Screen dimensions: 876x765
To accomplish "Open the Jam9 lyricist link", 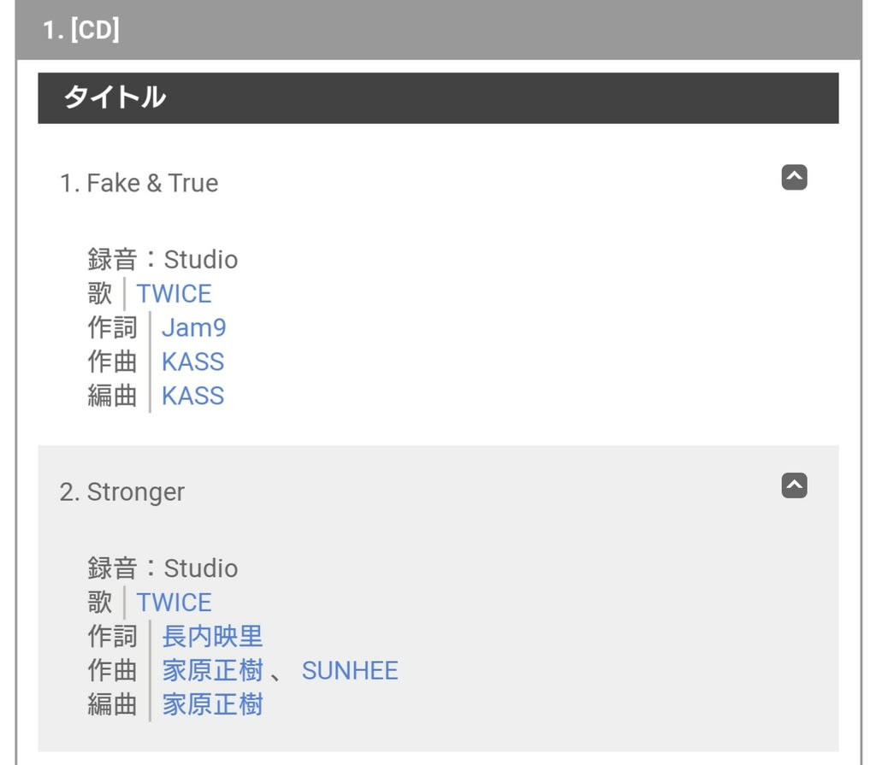I will [x=193, y=327].
